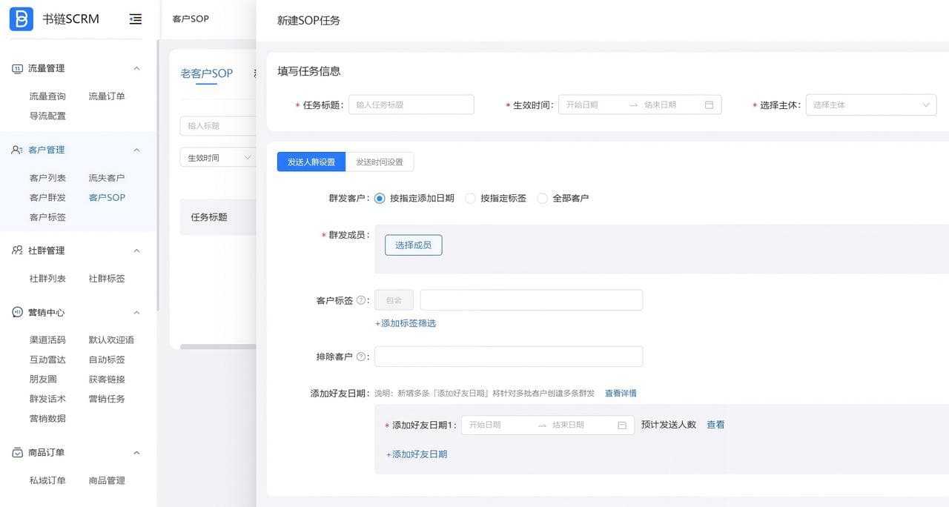Click the icon beside 商品订单
The height and width of the screenshot is (507, 949).
17,453
